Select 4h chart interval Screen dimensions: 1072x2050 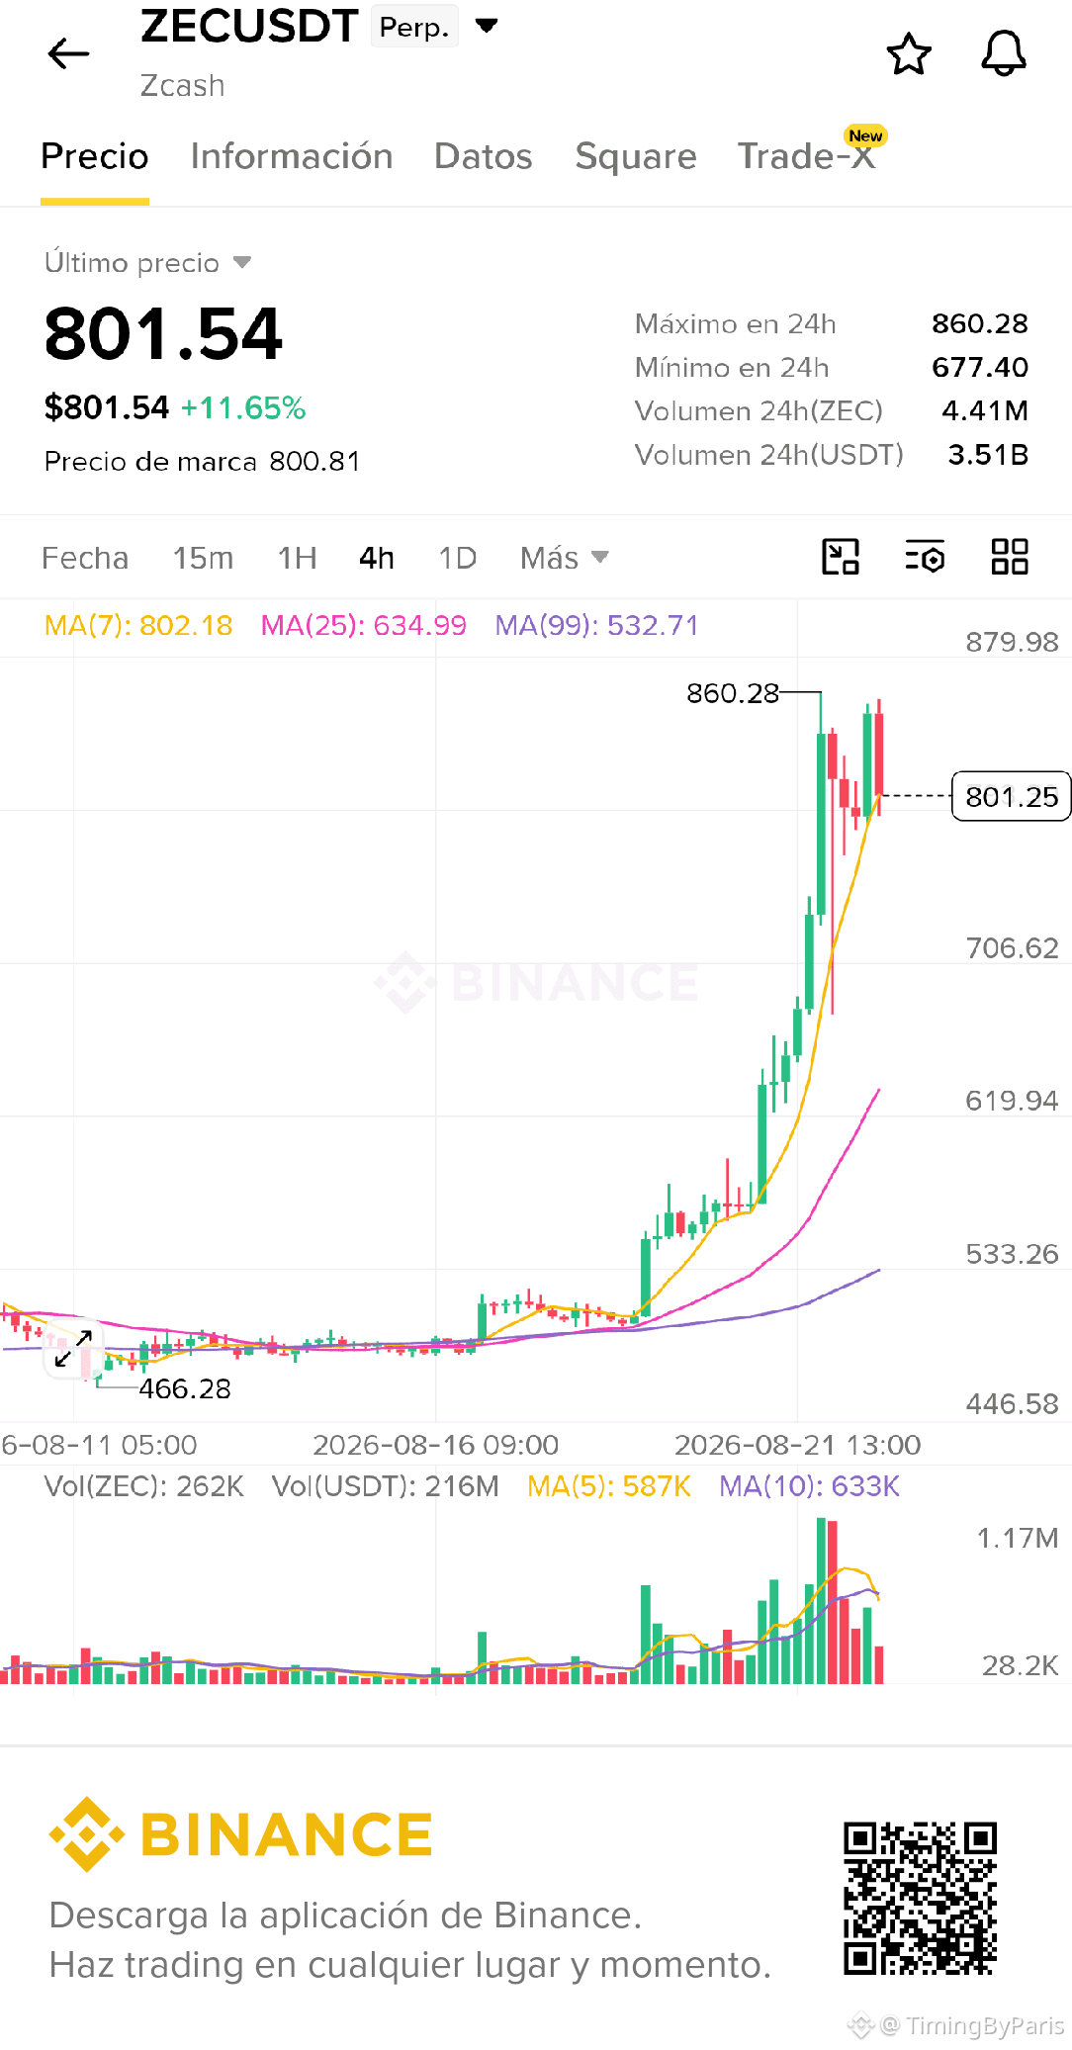click(x=377, y=558)
